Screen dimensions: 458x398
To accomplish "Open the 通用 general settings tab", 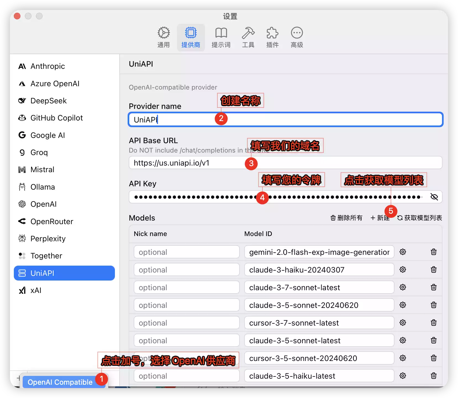I will point(164,38).
